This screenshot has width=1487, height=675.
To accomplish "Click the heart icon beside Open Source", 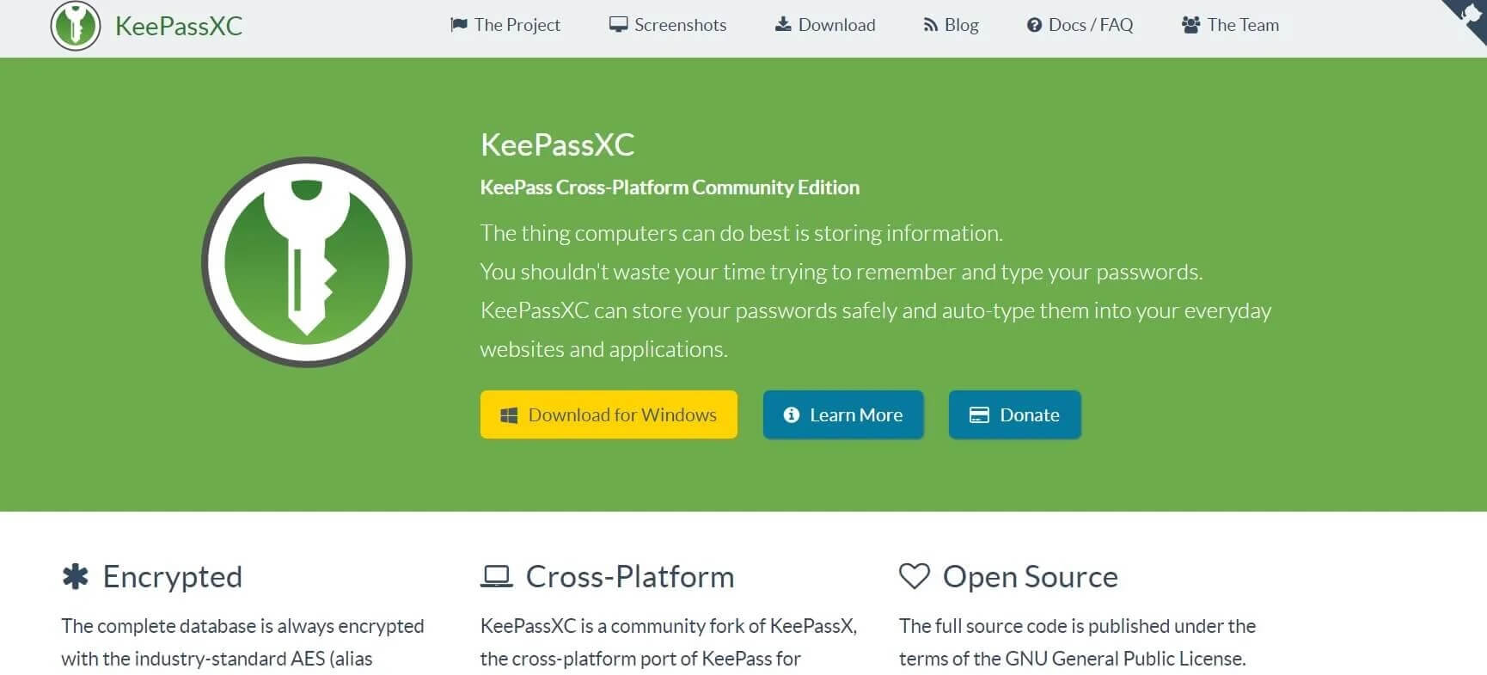I will pos(915,576).
